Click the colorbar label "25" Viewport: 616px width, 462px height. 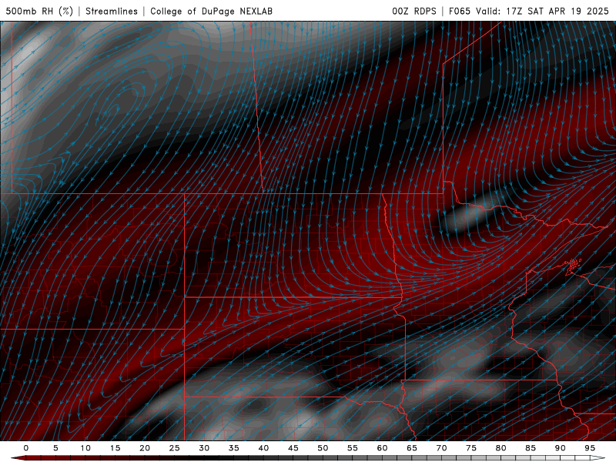pos(175,448)
